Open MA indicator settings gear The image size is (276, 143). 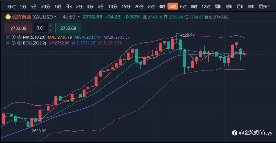tap(14, 37)
